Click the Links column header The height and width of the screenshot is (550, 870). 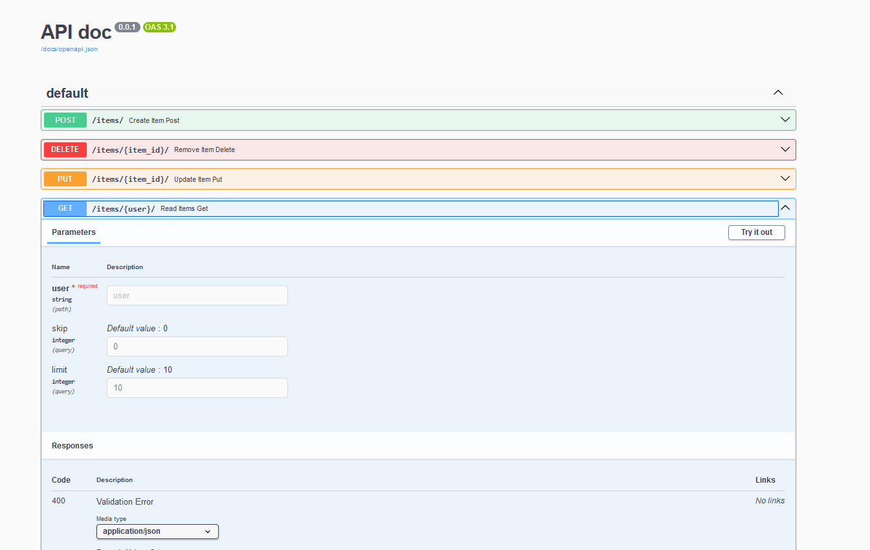click(x=765, y=480)
